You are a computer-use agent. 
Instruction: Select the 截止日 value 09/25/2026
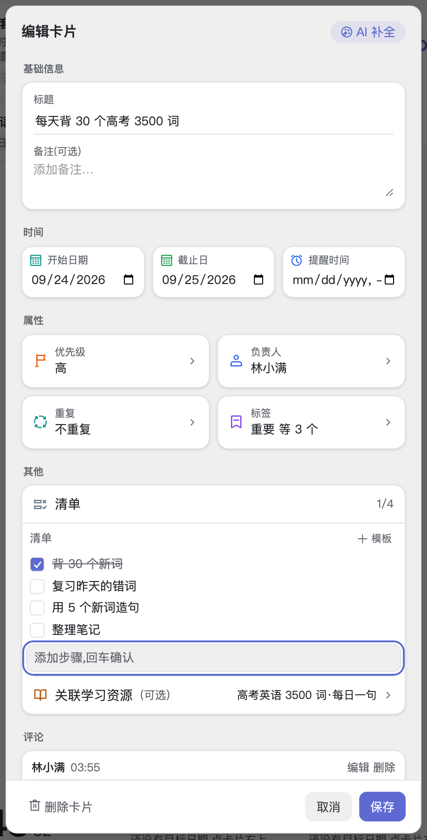pos(199,279)
